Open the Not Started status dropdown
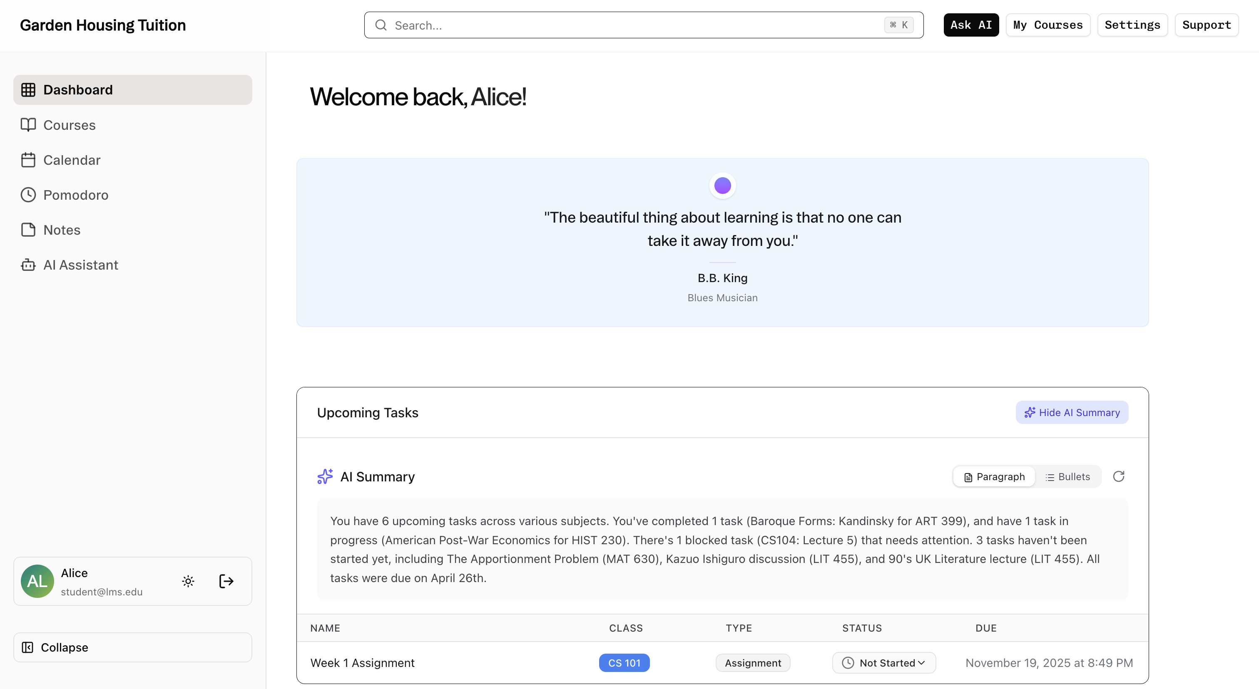1259x689 pixels. pyautogui.click(x=883, y=663)
